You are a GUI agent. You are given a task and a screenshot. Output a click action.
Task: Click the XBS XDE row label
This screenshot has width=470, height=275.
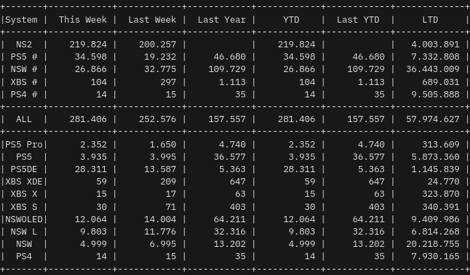point(24,182)
